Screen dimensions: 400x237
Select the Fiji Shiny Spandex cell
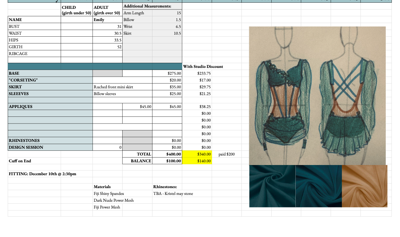109,194
